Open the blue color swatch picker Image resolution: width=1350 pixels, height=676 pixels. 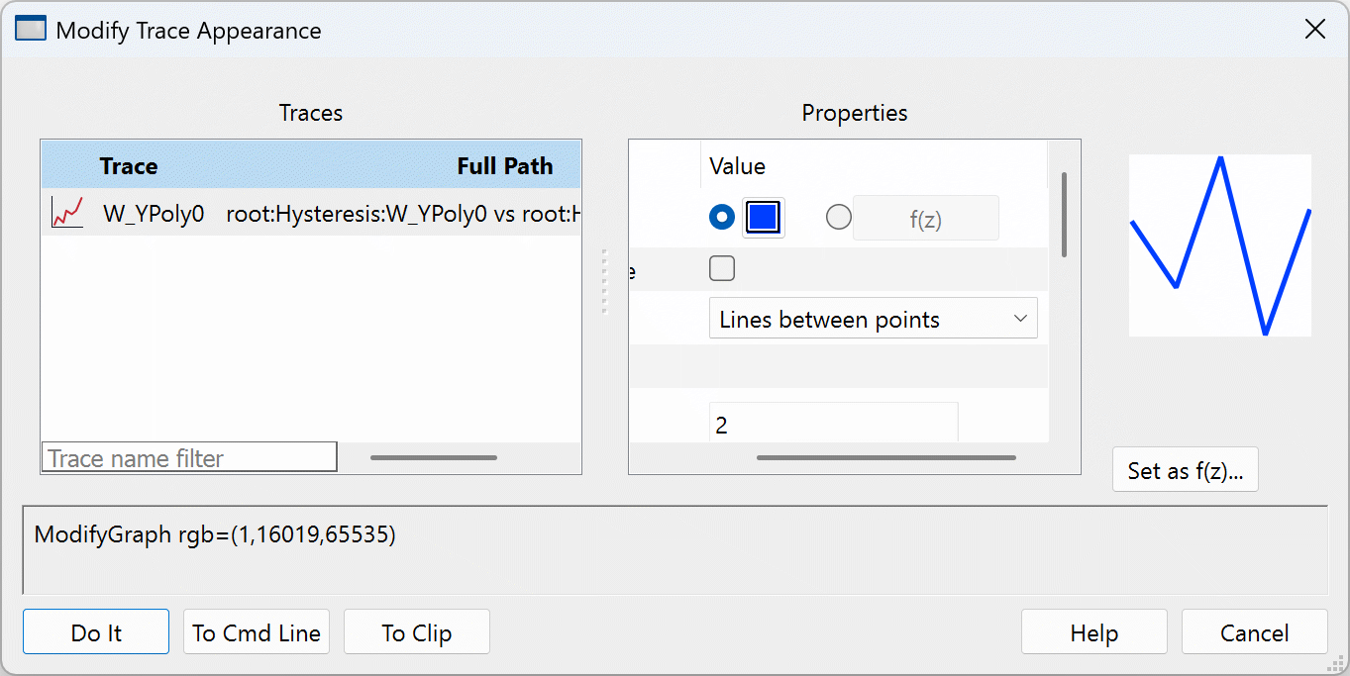[x=762, y=216]
